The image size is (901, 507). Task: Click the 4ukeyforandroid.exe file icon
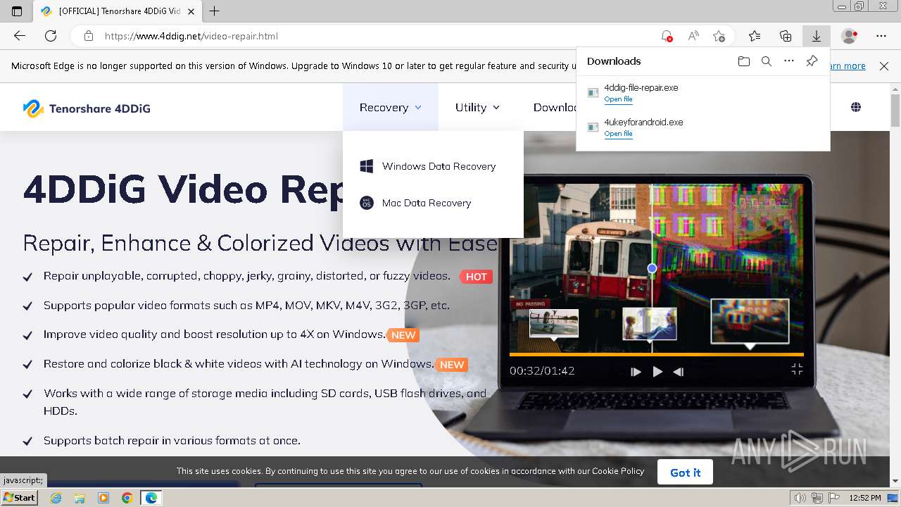point(593,127)
